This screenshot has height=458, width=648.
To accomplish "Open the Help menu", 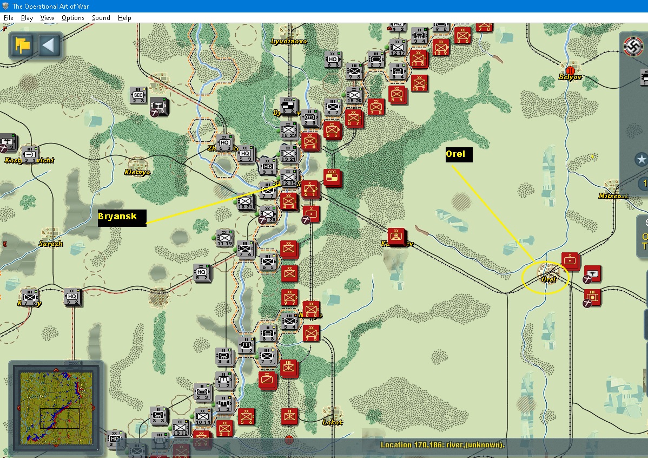I will (124, 18).
